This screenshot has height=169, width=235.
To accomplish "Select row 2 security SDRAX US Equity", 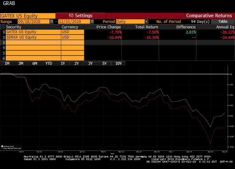I will [33, 37].
